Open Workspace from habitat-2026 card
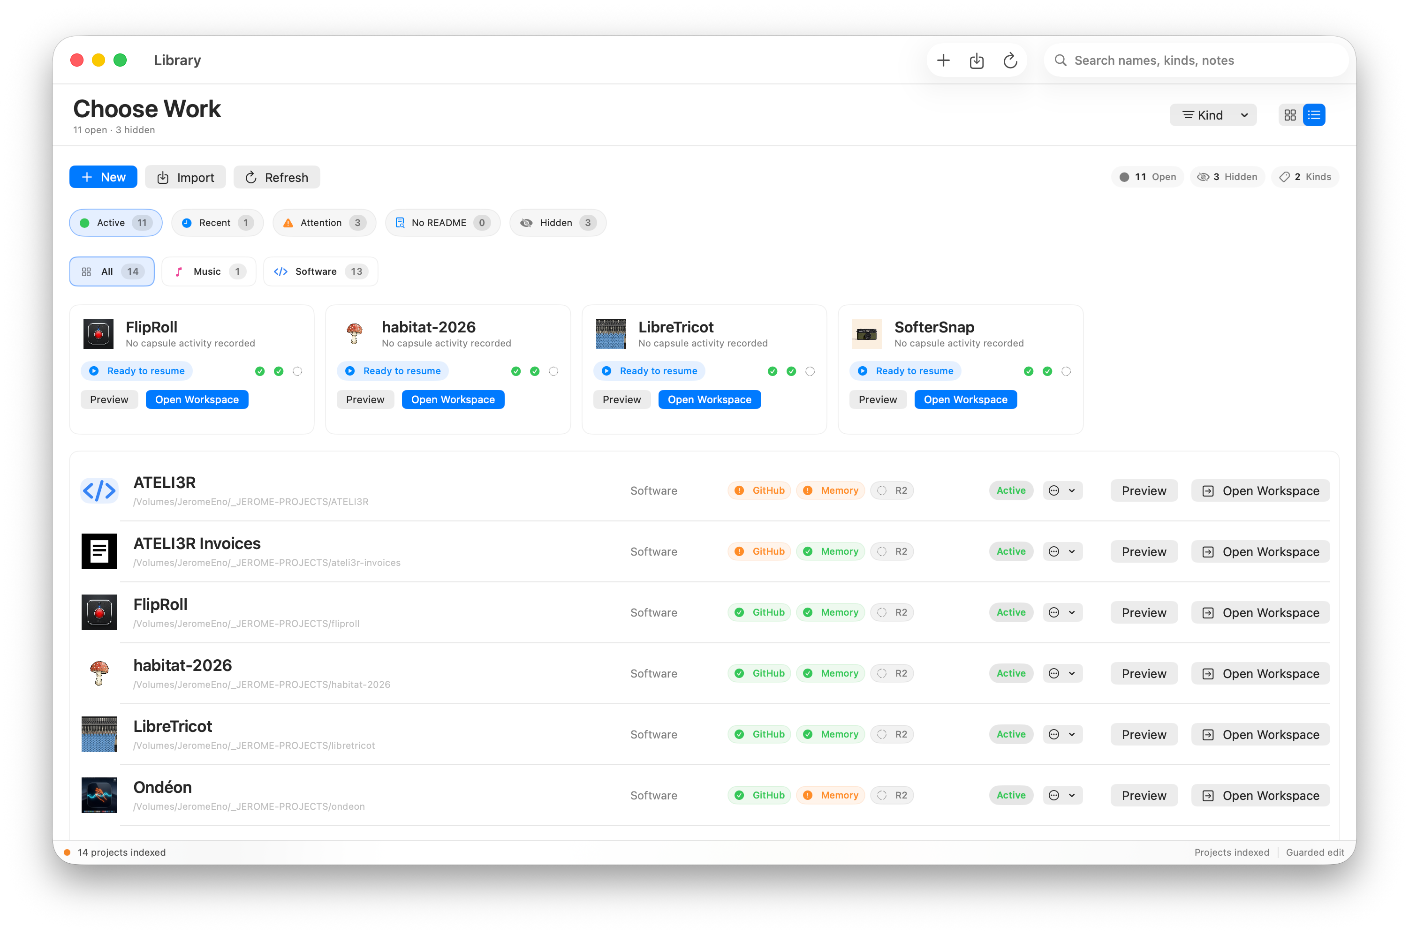Image resolution: width=1409 pixels, height=934 pixels. 454,399
